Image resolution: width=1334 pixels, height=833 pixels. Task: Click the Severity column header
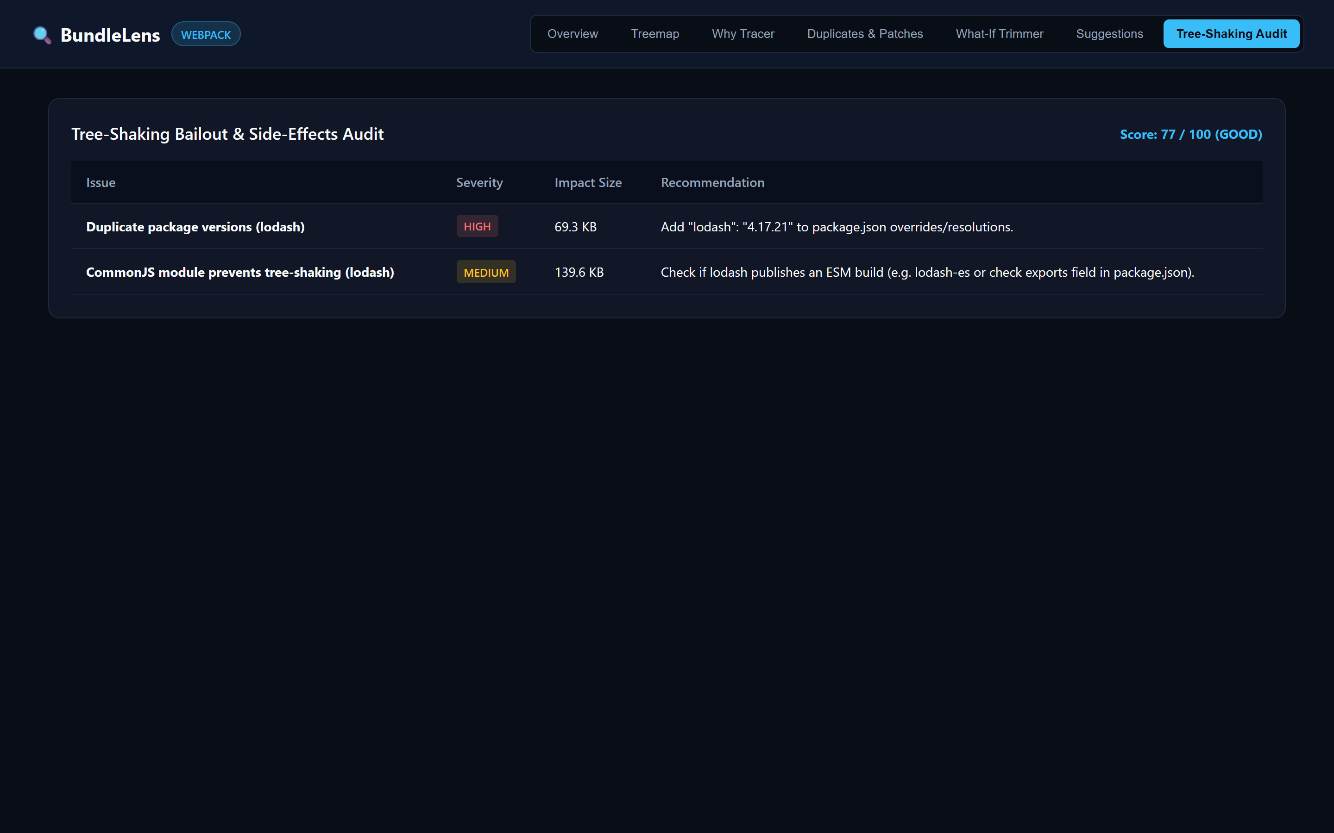[x=479, y=182]
